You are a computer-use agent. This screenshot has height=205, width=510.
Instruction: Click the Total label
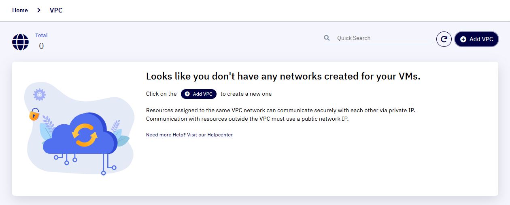tap(41, 36)
